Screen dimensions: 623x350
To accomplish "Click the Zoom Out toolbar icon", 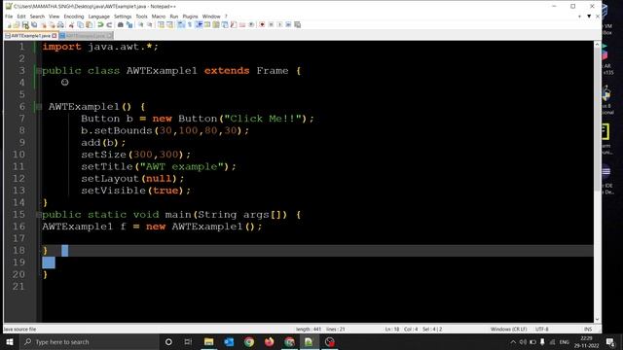I will tap(150, 24).
